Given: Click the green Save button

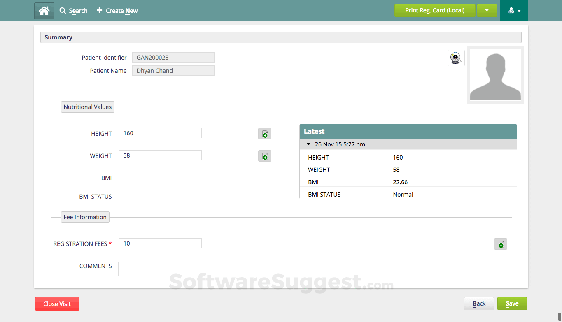Looking at the screenshot, I should coord(512,303).
